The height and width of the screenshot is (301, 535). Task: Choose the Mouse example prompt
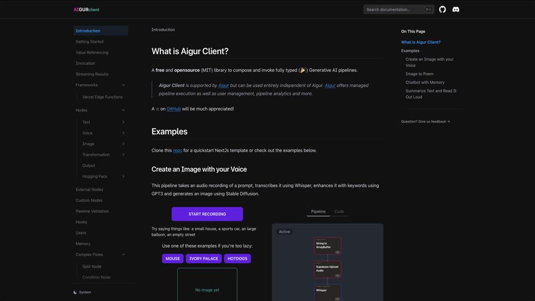pyautogui.click(x=173, y=259)
